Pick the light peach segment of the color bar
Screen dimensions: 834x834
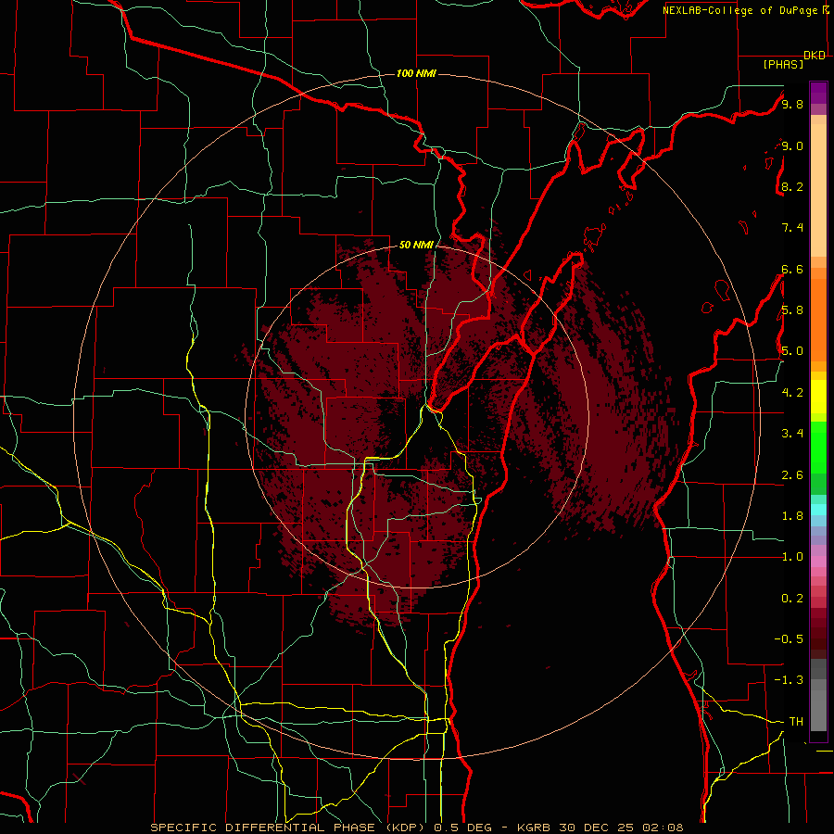(x=818, y=190)
